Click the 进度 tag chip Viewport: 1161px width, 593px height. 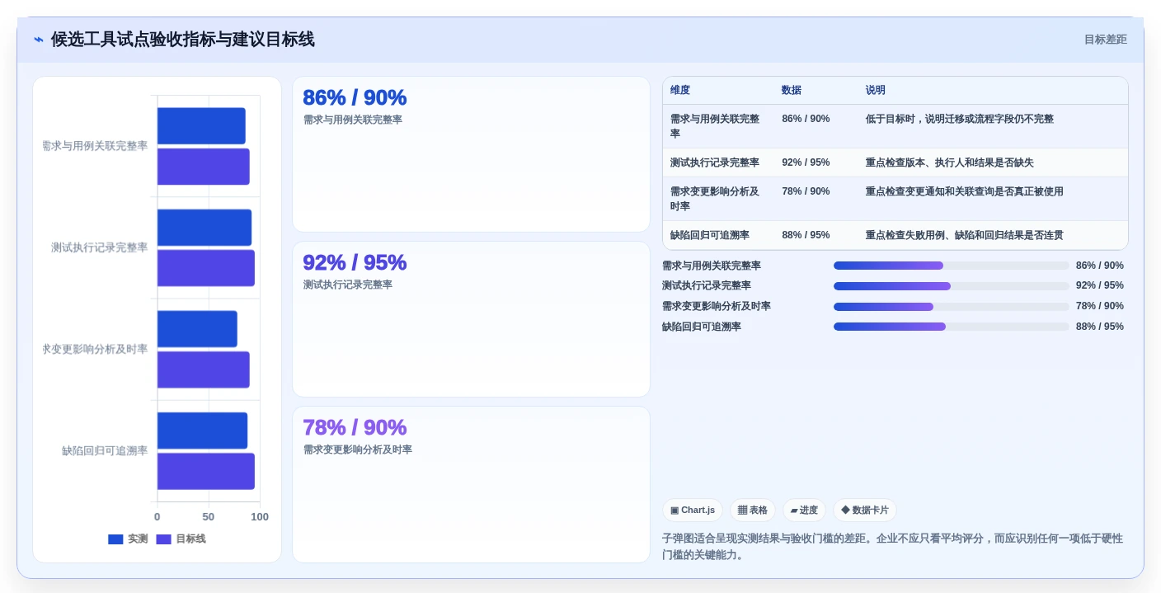coord(804,511)
